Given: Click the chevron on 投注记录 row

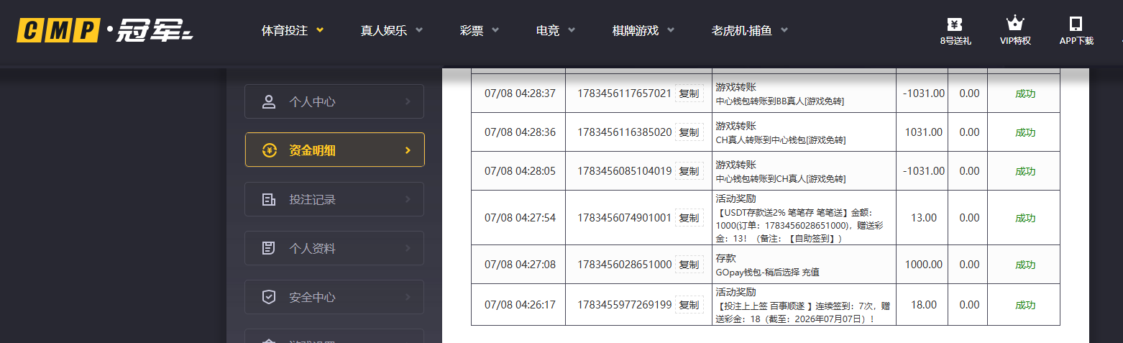Looking at the screenshot, I should point(408,199).
